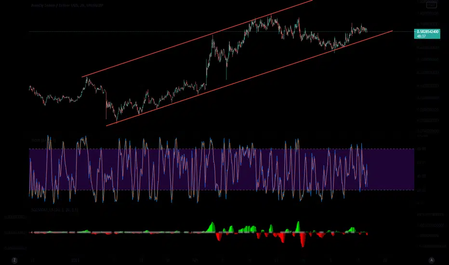Click the Z timezone button at bottom left

click(14, 260)
